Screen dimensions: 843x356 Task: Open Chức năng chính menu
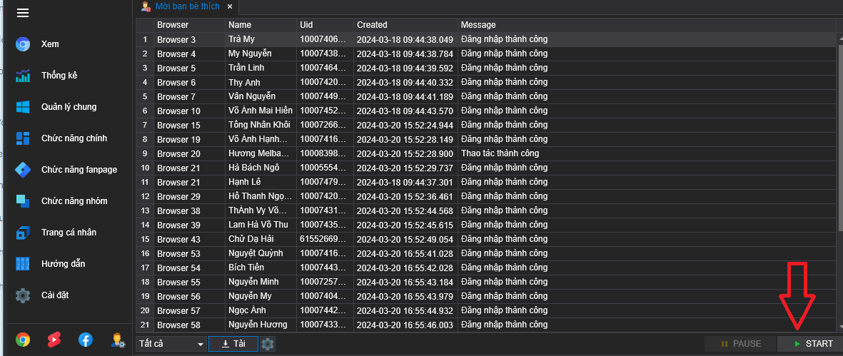[74, 138]
